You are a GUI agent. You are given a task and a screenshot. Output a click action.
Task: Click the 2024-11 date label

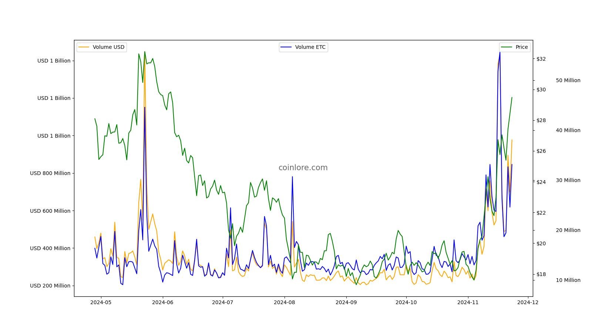point(468,302)
